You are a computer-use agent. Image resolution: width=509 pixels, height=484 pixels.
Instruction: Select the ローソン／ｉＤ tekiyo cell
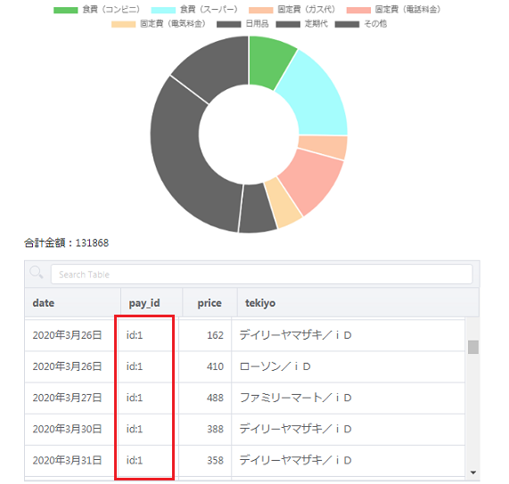click(x=348, y=366)
